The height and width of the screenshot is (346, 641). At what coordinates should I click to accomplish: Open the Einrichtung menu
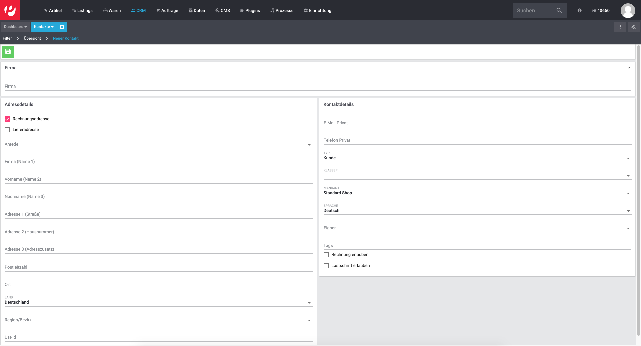click(317, 11)
